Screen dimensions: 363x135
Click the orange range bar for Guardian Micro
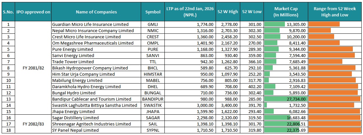[x=324, y=24]
